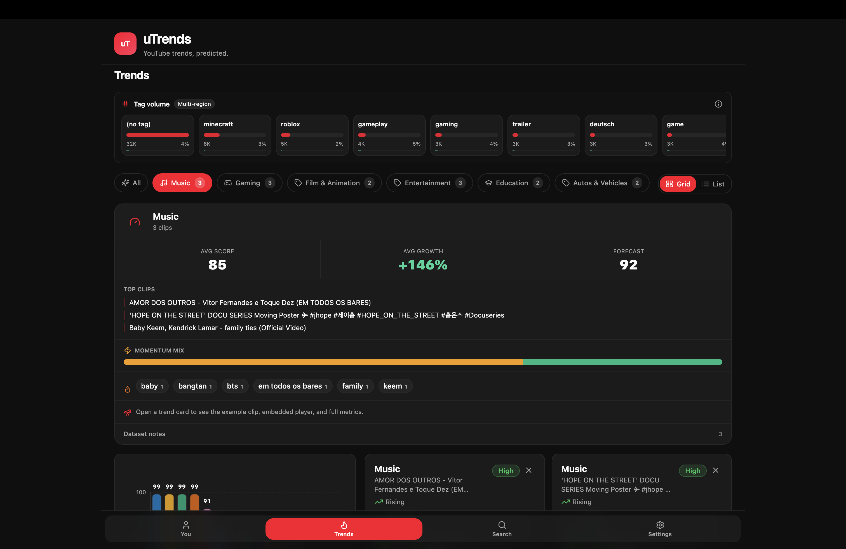Image resolution: width=846 pixels, height=549 pixels.
Task: Filter by Autos & Vehicles category
Action: click(602, 183)
